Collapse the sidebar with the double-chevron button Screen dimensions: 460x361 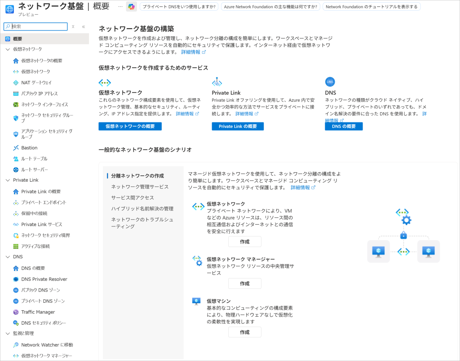[x=84, y=27]
